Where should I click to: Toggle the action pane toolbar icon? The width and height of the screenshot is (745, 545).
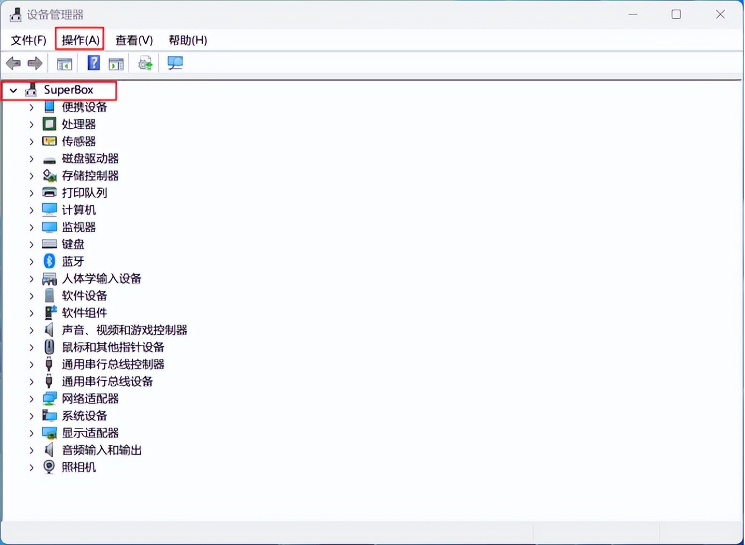click(116, 64)
